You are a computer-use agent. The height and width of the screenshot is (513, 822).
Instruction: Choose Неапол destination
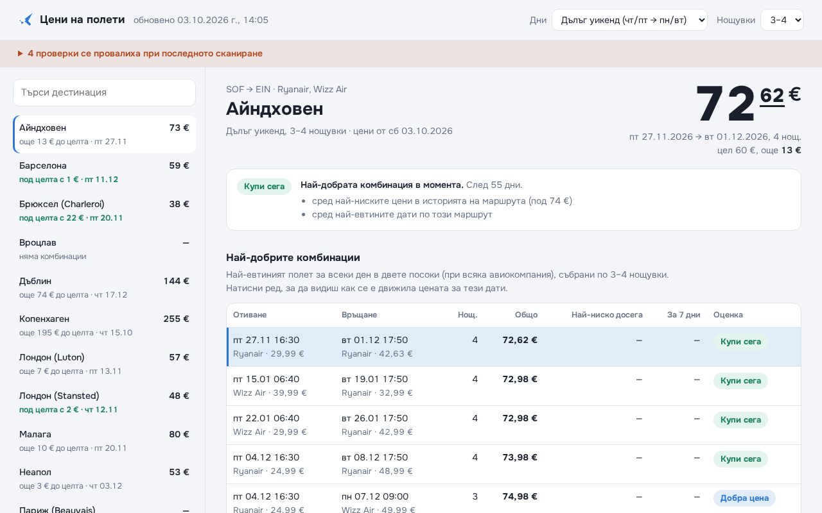pyautogui.click(x=104, y=478)
